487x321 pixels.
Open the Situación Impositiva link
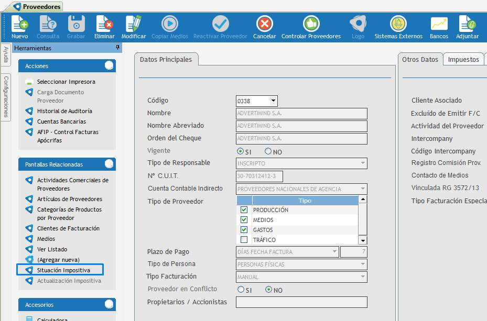pyautogui.click(x=63, y=270)
